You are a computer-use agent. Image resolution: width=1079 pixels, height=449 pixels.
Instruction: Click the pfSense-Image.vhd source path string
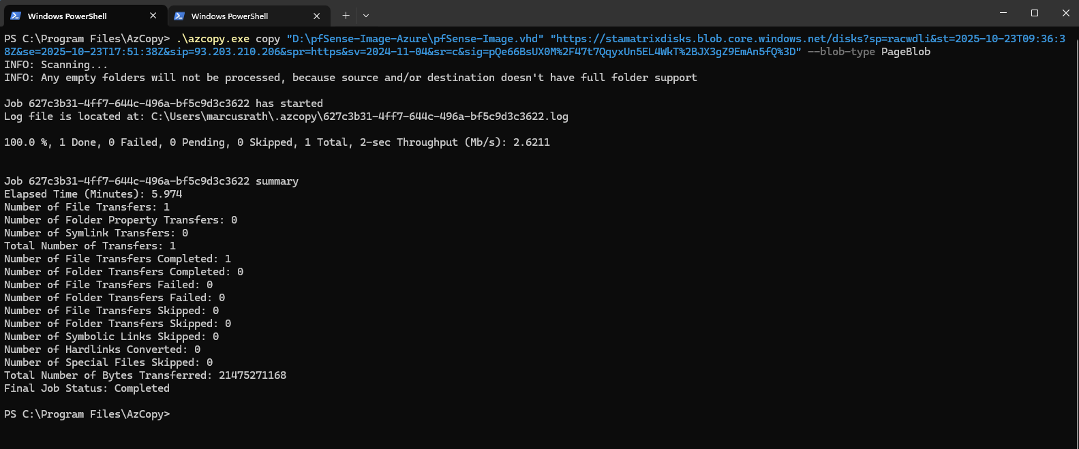click(415, 39)
